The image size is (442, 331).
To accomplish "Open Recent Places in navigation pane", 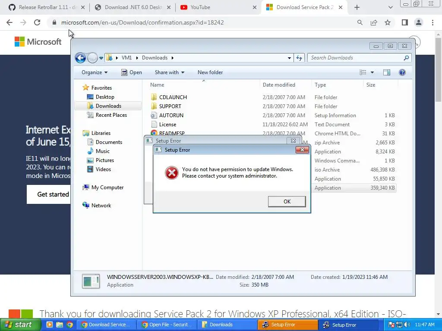I will (x=107, y=115).
